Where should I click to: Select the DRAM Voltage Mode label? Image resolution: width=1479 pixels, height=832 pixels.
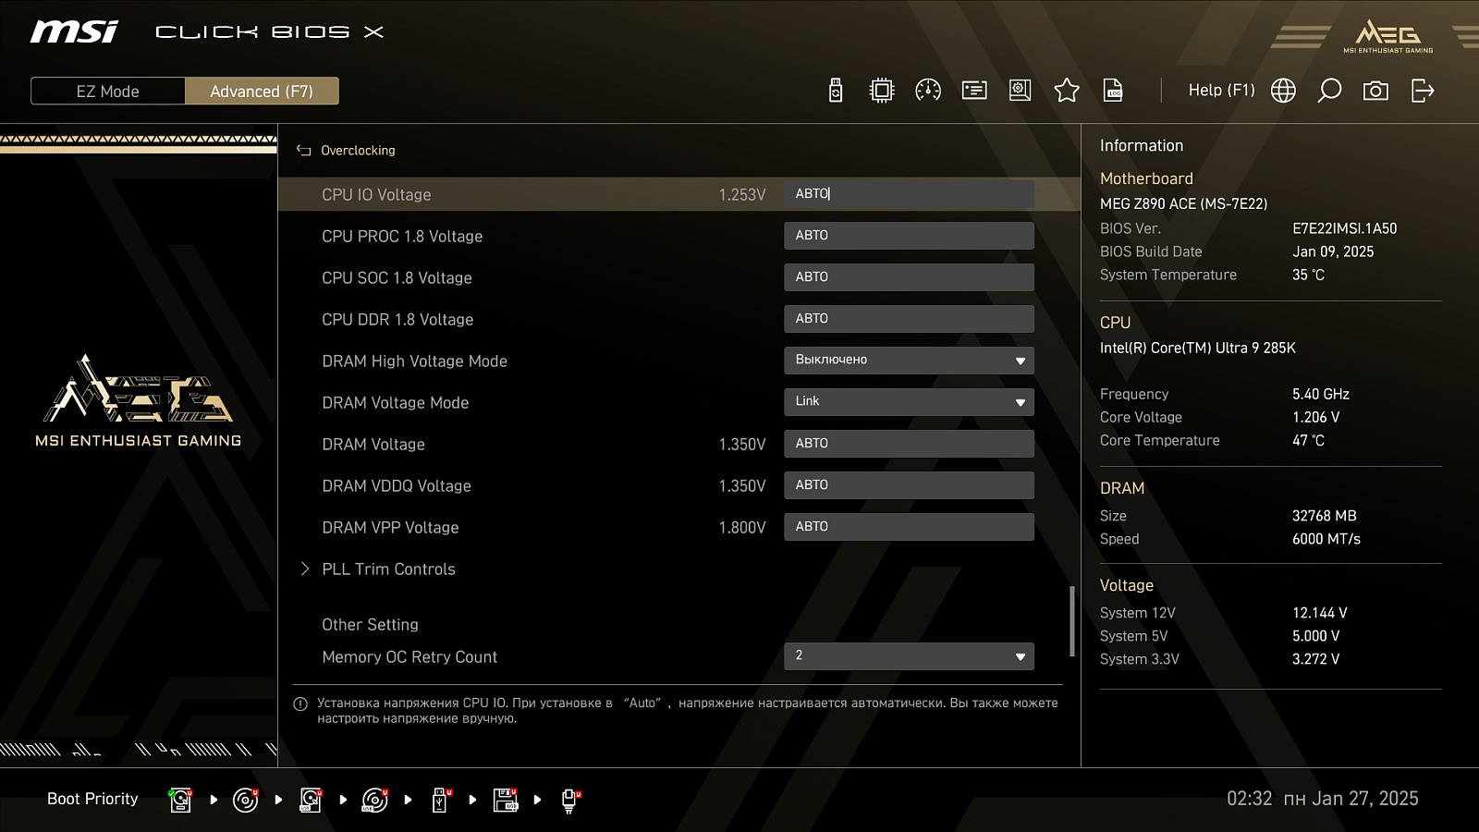point(395,403)
